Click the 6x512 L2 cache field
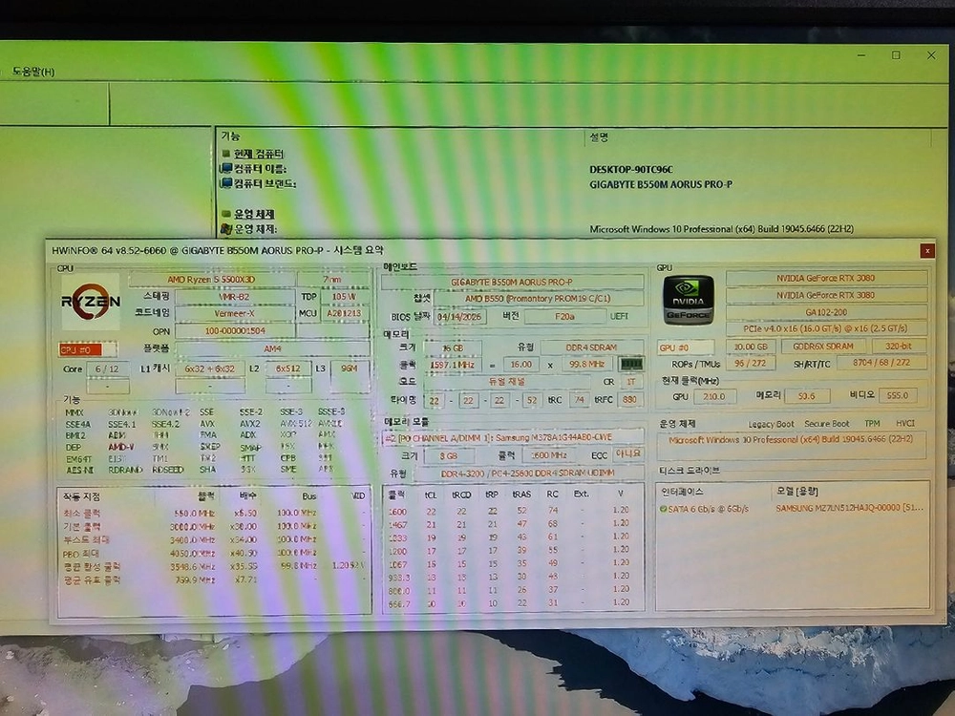Image resolution: width=955 pixels, height=716 pixels. click(x=288, y=369)
